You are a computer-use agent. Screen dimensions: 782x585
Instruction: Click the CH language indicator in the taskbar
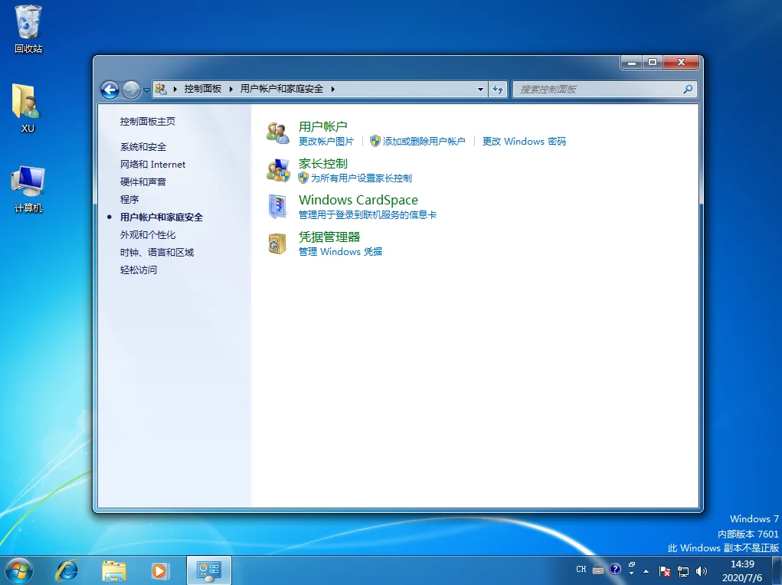581,570
